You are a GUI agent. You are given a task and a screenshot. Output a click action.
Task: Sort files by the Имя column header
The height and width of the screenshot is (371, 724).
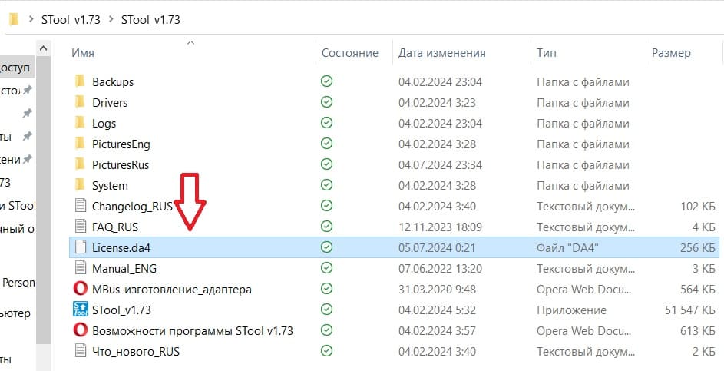[x=83, y=53]
